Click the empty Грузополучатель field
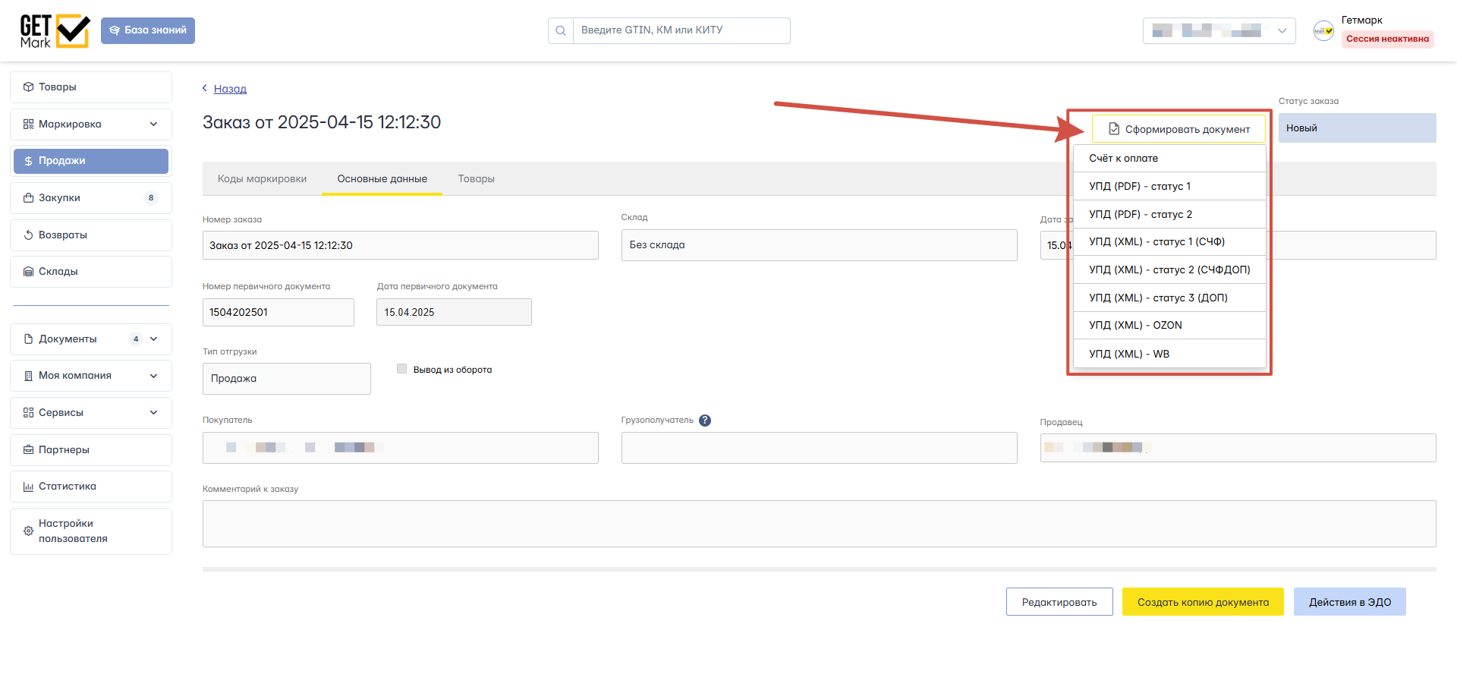 click(820, 448)
